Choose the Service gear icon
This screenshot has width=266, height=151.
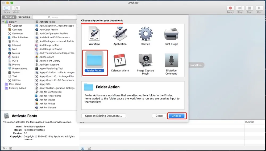tap(146, 33)
